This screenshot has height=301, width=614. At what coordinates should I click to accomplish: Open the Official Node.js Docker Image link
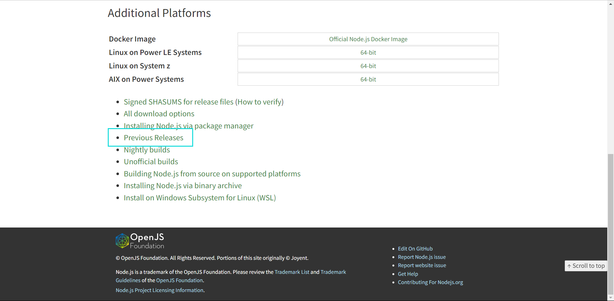(x=368, y=39)
